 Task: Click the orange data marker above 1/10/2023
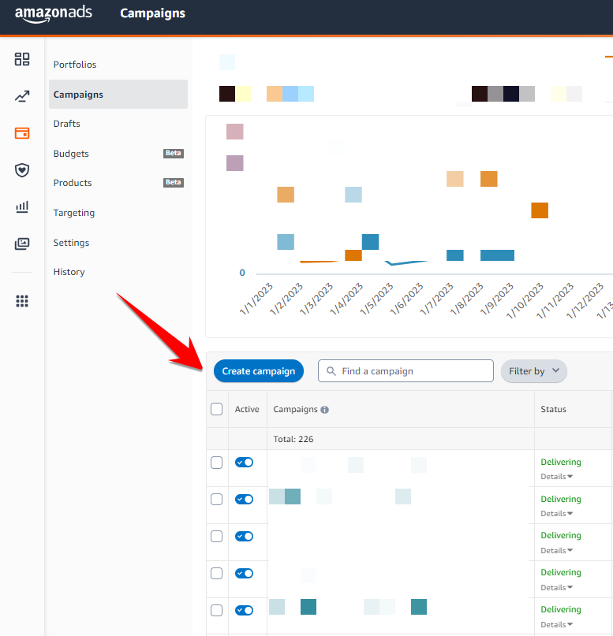coord(540,210)
